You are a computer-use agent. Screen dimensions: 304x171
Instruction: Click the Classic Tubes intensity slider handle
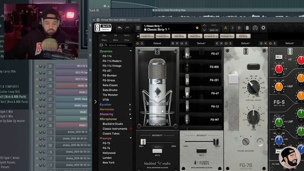click(216, 142)
